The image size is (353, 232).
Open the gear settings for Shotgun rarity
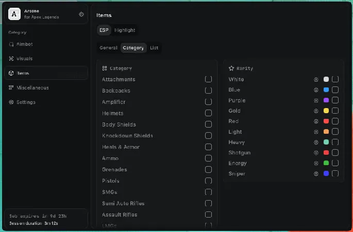click(x=316, y=153)
